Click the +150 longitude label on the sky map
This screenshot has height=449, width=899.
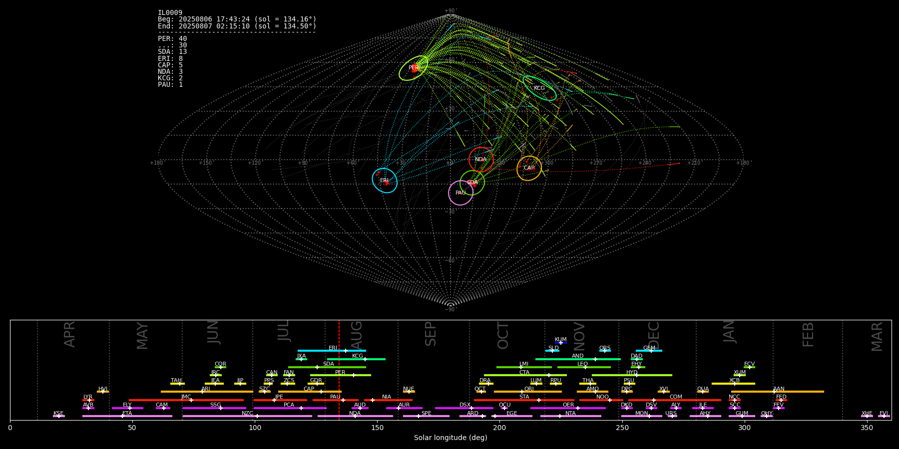(205, 163)
